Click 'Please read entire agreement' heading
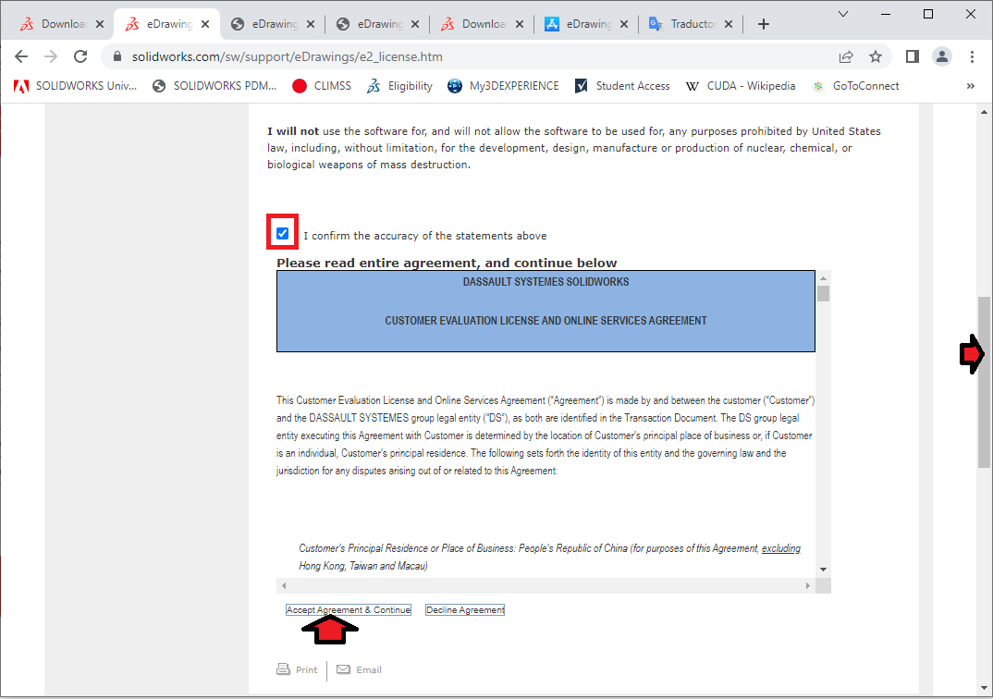The width and height of the screenshot is (993, 699). tap(447, 263)
